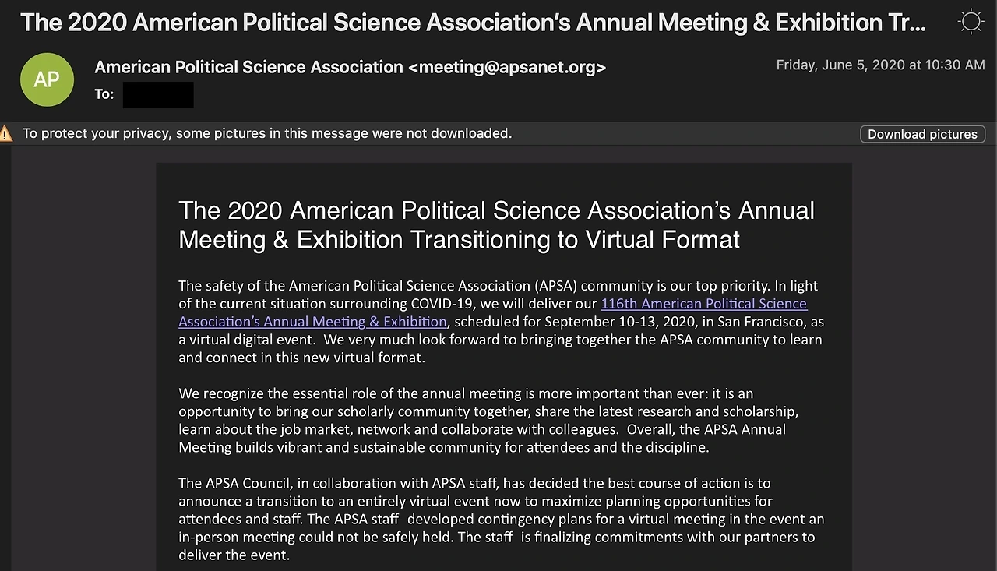Select the American Political Science Association sender name
The image size is (997, 571).
click(248, 67)
